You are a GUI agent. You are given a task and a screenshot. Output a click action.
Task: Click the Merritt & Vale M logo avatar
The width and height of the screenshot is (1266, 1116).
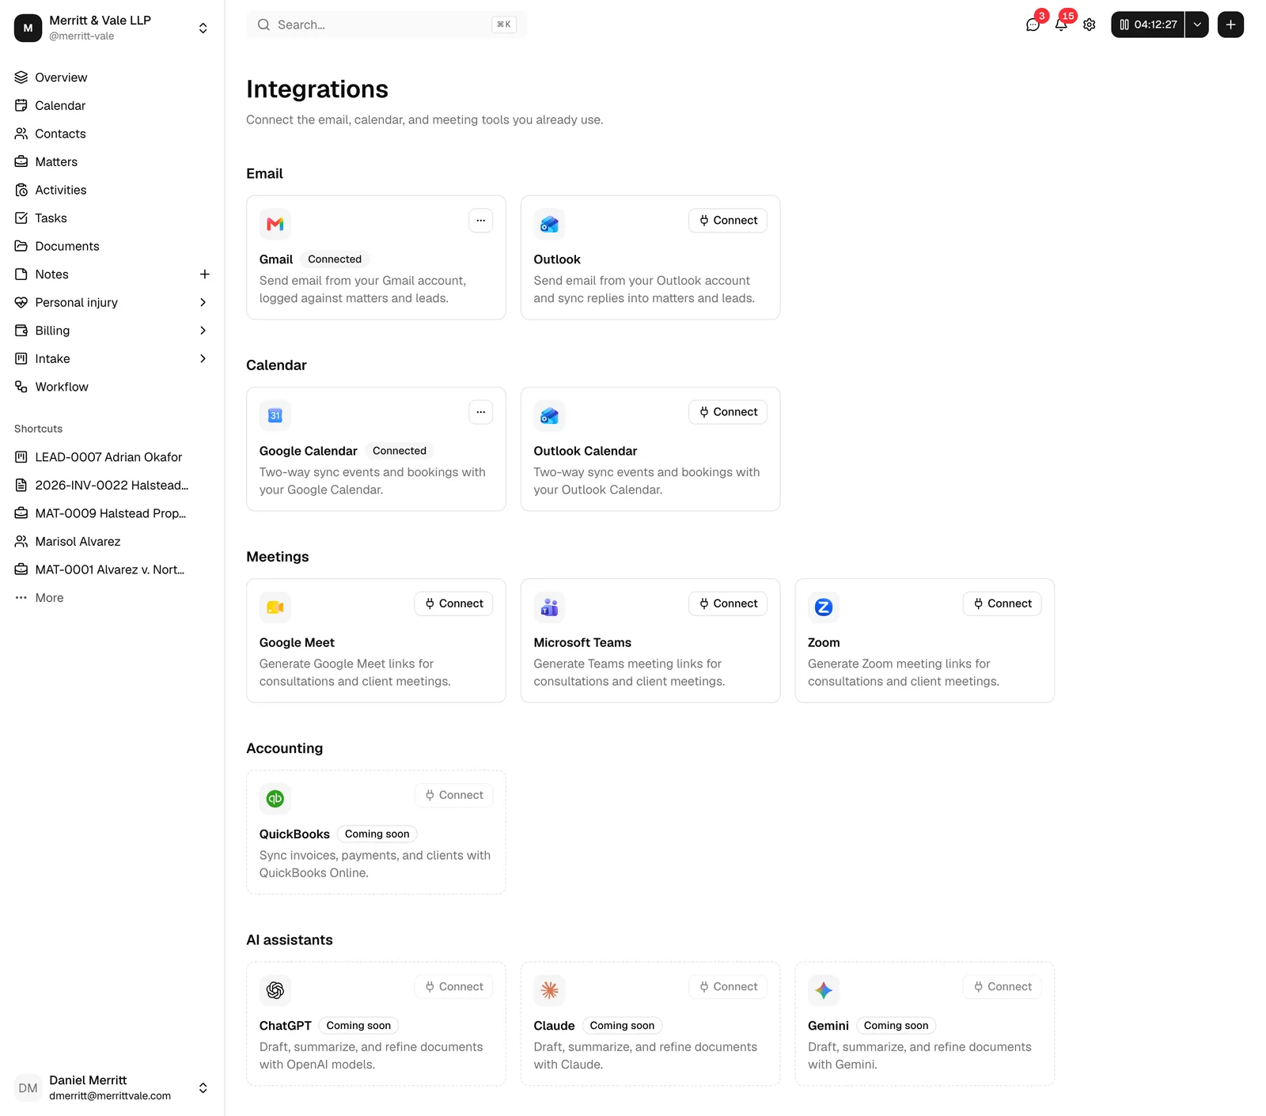point(28,28)
